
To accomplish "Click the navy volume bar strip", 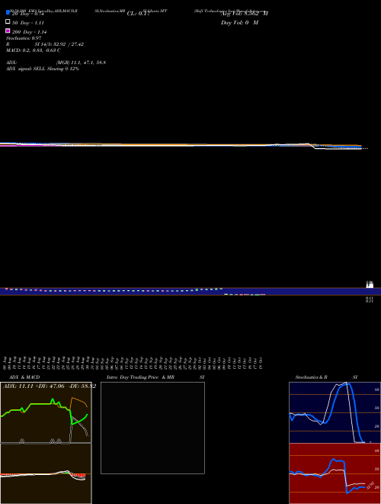I will [190, 291].
